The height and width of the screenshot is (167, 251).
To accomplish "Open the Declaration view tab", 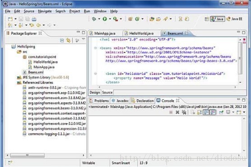I will [143, 101].
